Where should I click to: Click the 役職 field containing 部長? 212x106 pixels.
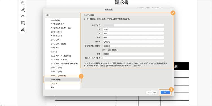tap(133, 37)
